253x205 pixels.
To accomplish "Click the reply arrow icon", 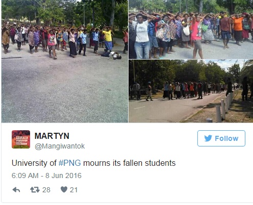I will coord(16,190).
